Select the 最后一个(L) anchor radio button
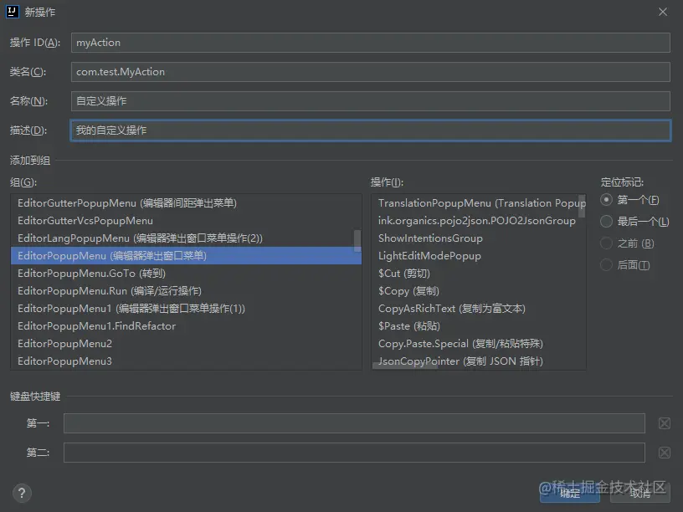Viewport: 683px width, 512px height. [x=606, y=221]
